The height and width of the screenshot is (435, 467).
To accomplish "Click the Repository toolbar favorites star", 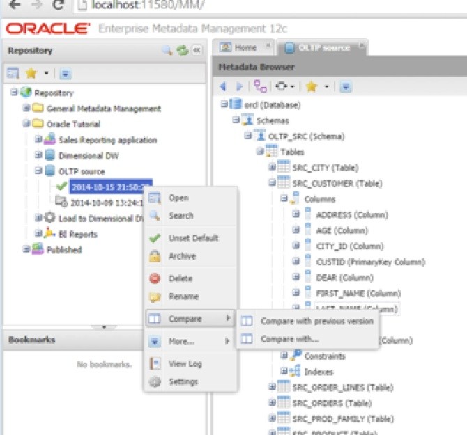I will point(31,73).
